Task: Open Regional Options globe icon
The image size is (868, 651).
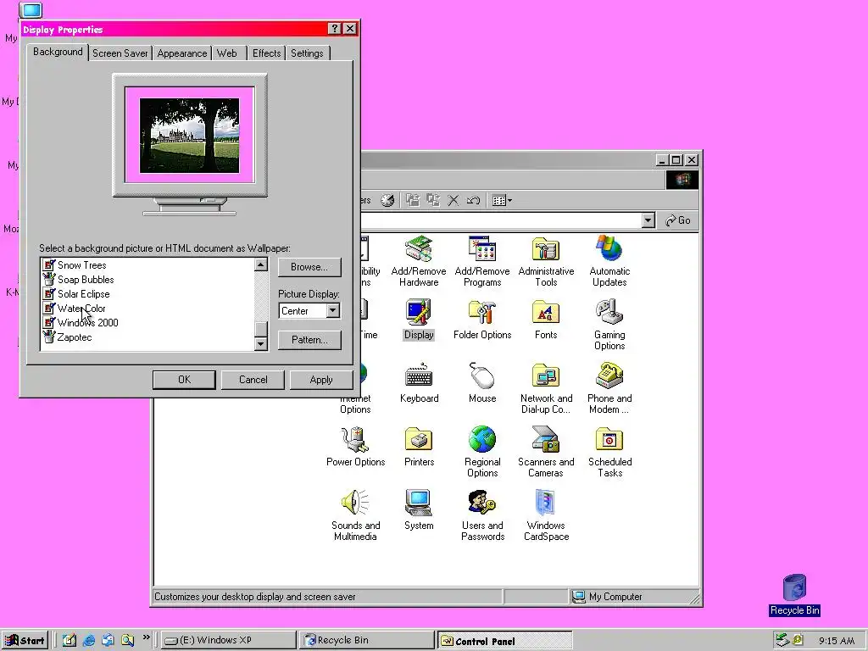Action: (x=482, y=452)
